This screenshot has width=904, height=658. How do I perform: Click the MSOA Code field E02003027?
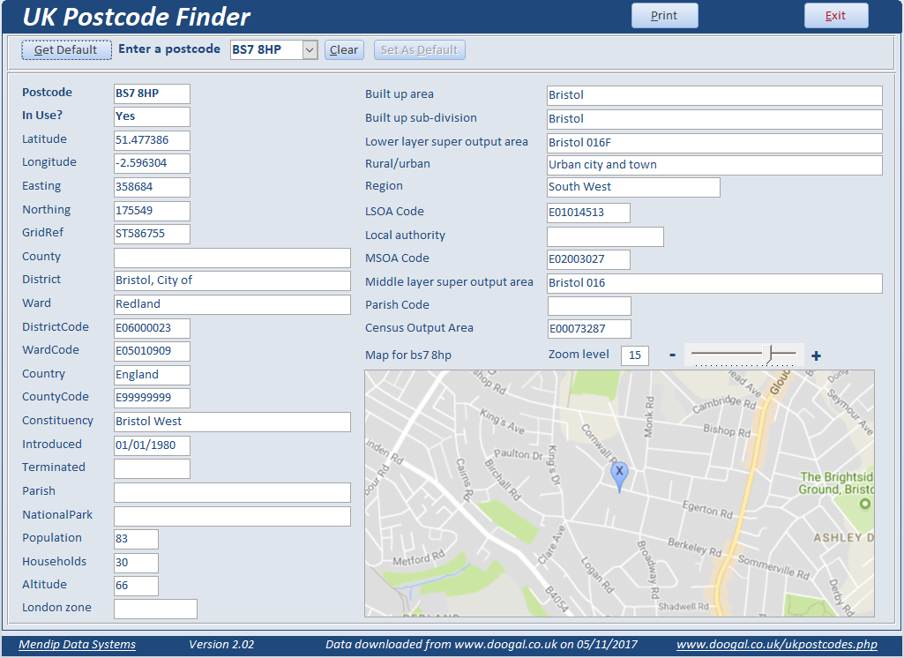pos(588,259)
